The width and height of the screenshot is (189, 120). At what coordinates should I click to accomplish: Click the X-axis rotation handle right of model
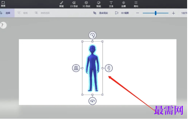point(109,68)
